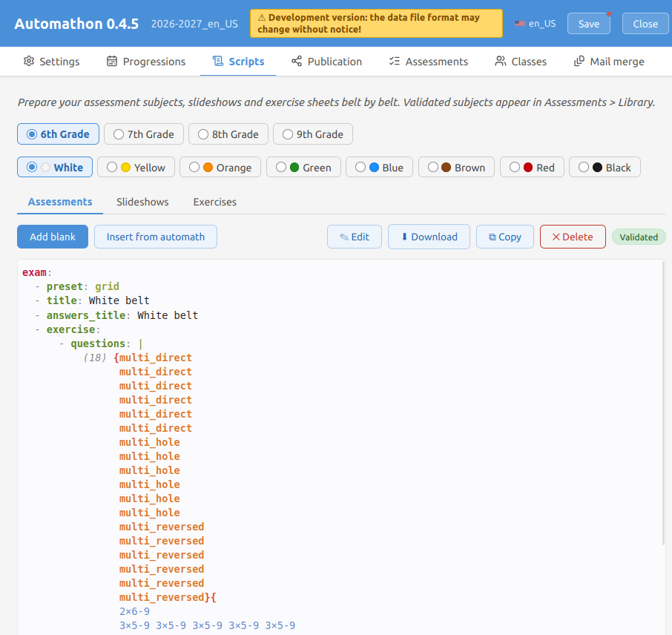Open the Publication tab
The width and height of the screenshot is (672, 635).
click(x=326, y=62)
